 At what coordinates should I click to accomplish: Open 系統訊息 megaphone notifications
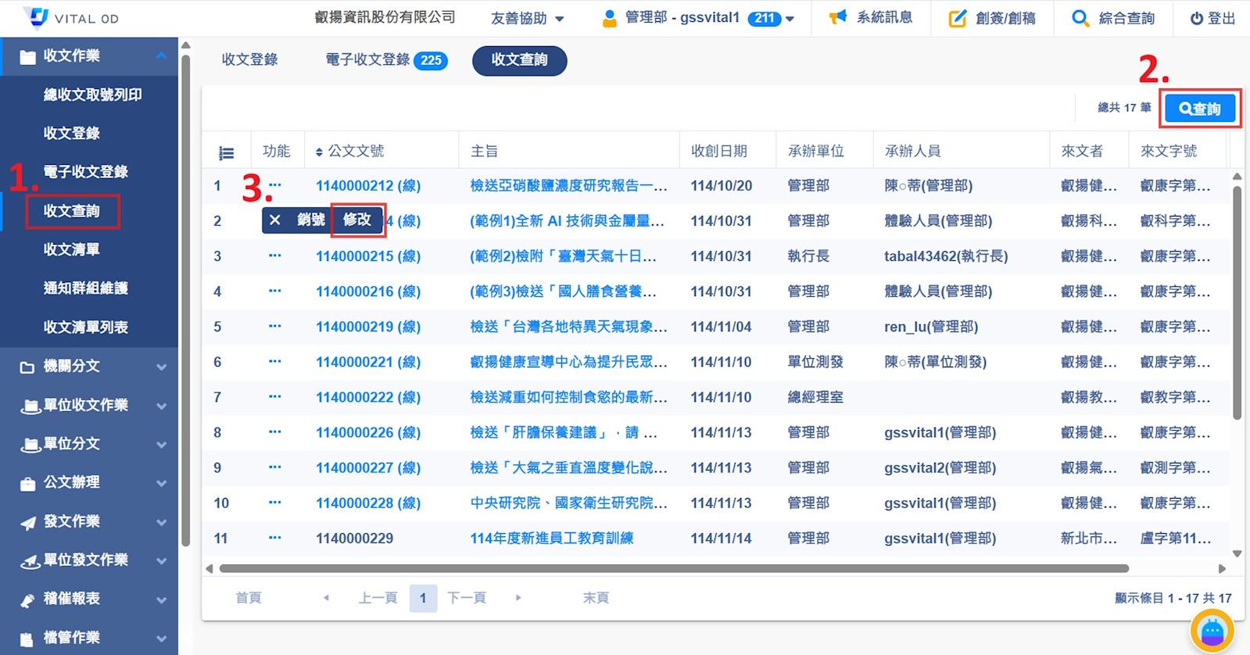coord(871,18)
